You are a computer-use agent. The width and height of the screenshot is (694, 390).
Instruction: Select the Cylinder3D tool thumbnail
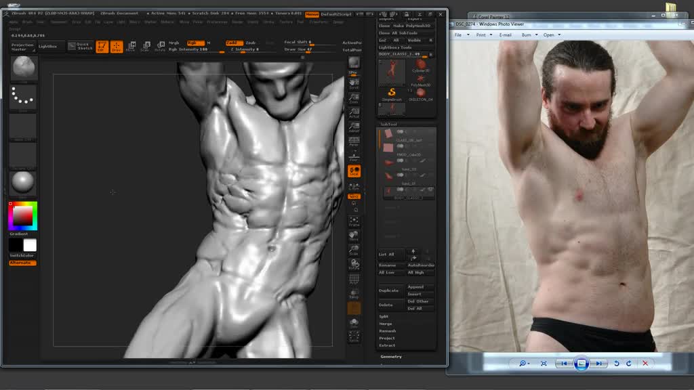pyautogui.click(x=420, y=67)
